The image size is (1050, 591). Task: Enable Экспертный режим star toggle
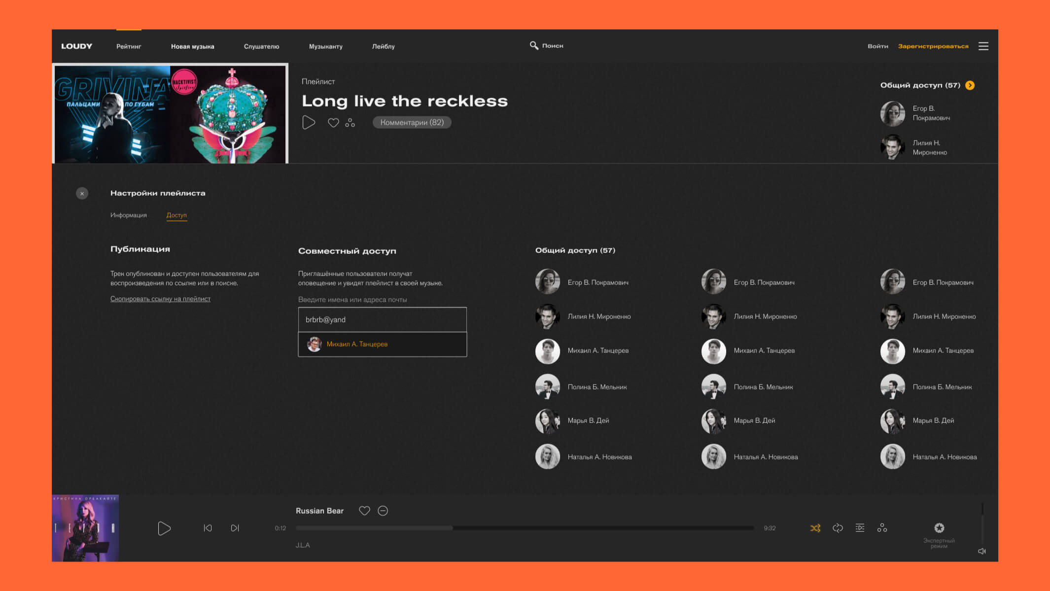939,528
